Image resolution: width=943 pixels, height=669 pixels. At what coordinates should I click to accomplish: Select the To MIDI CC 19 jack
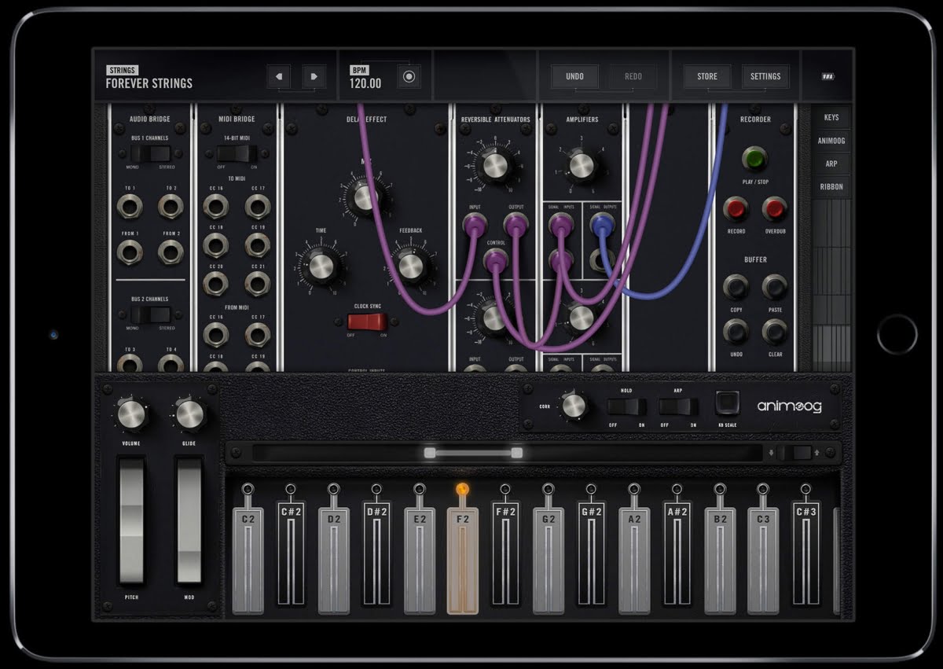point(257,245)
